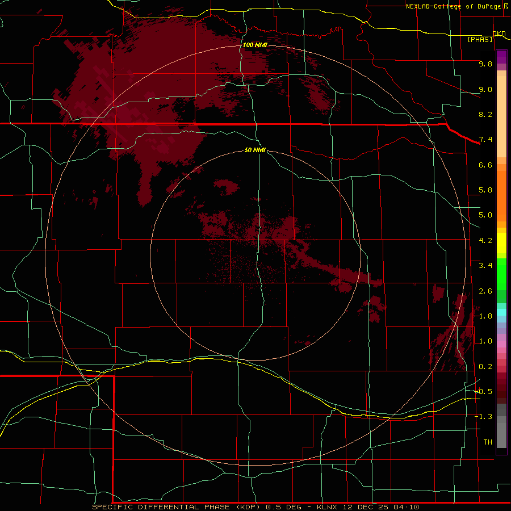
Task: Click the 2.6 scale value
Action: click(x=485, y=291)
